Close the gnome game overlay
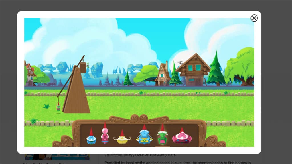The width and height of the screenshot is (292, 164). 254,18
